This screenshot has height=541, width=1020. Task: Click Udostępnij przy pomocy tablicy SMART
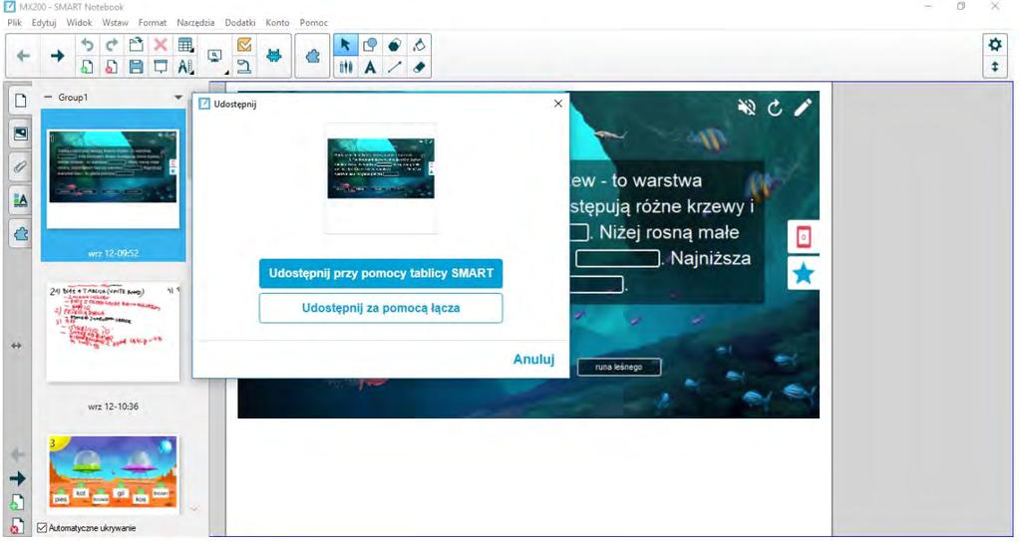381,273
